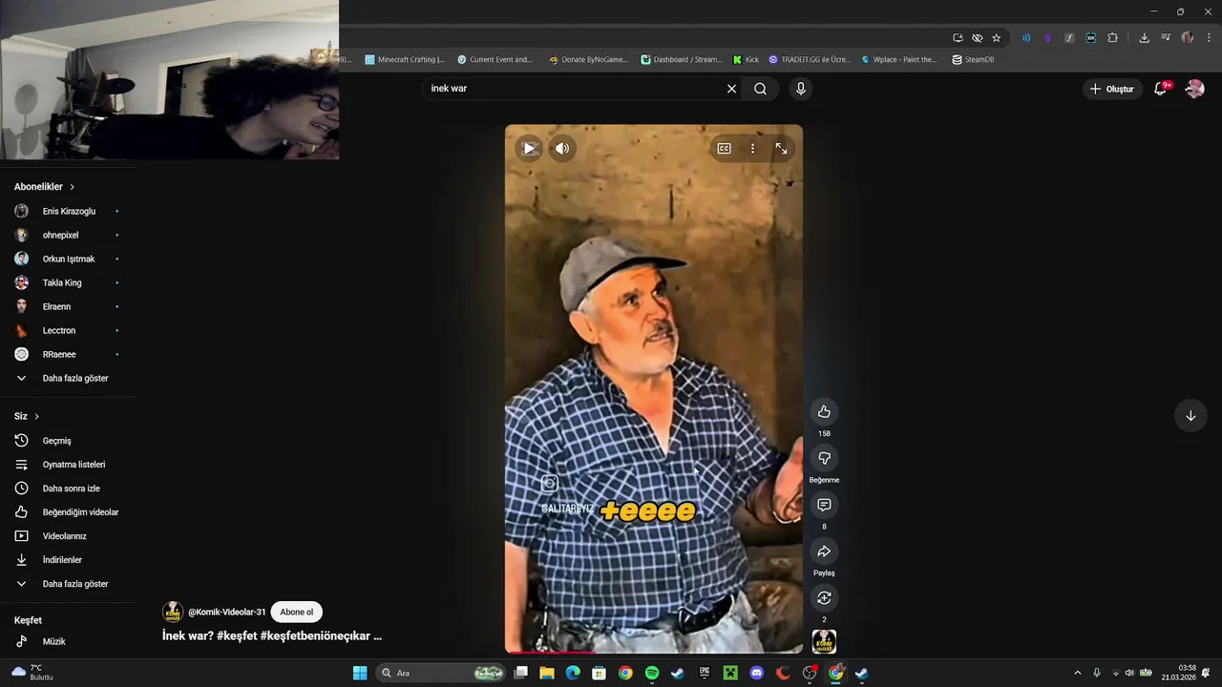Open Beğendiğim videolar list
Screen dimensions: 1222x687
[69, 512]
